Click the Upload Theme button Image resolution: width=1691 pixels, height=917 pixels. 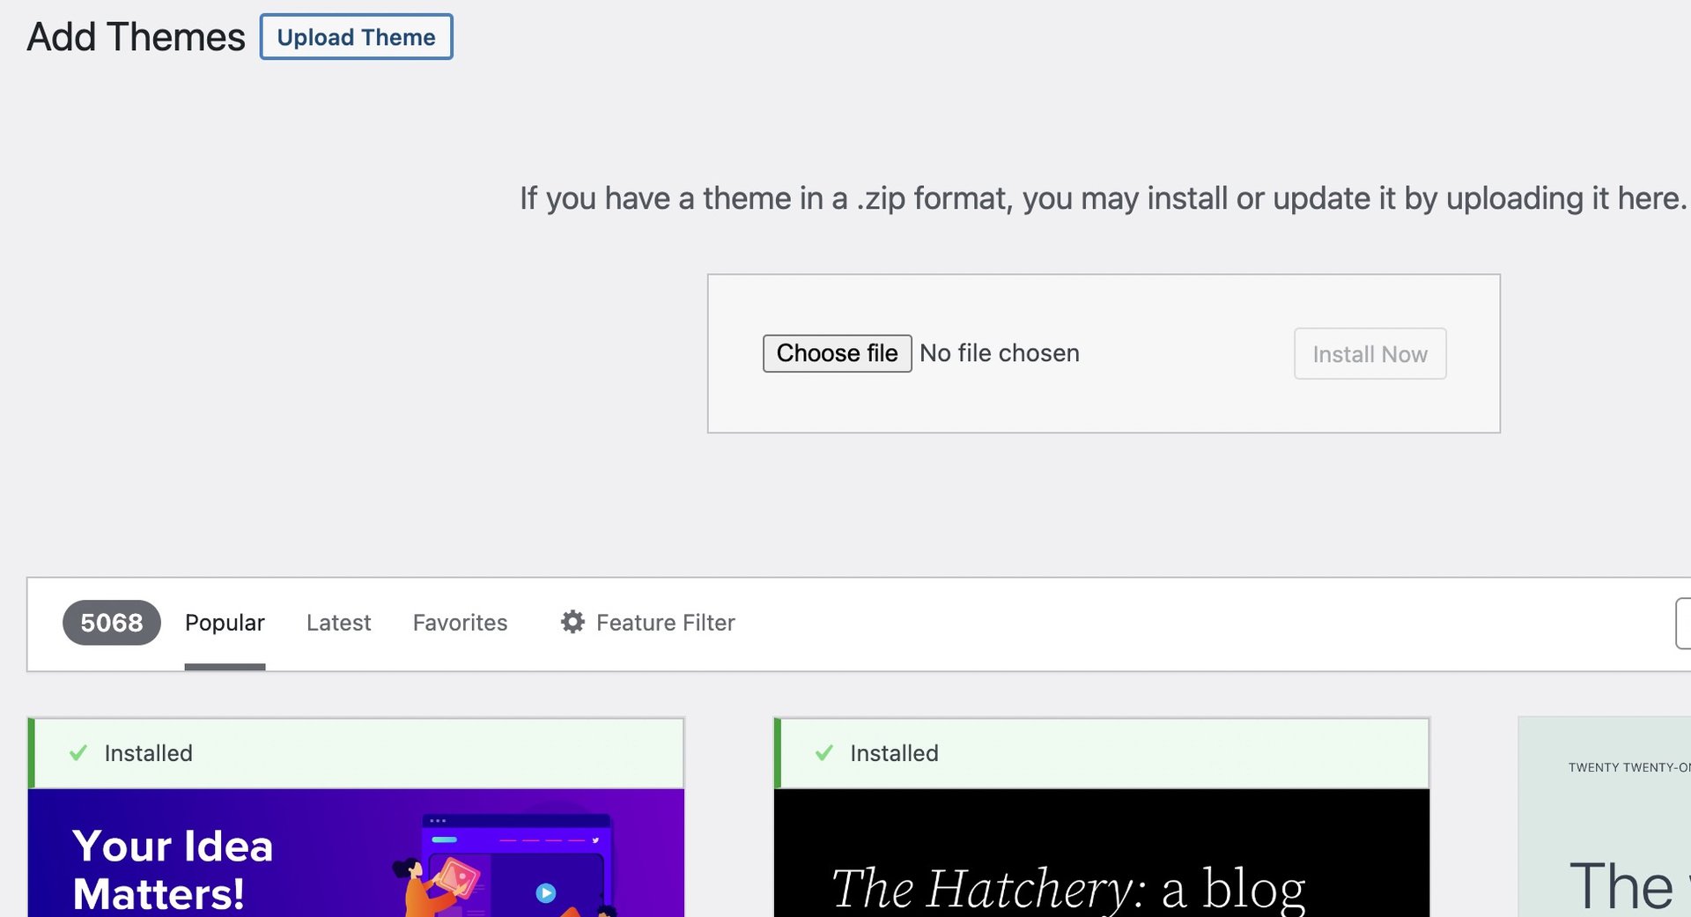(x=356, y=37)
